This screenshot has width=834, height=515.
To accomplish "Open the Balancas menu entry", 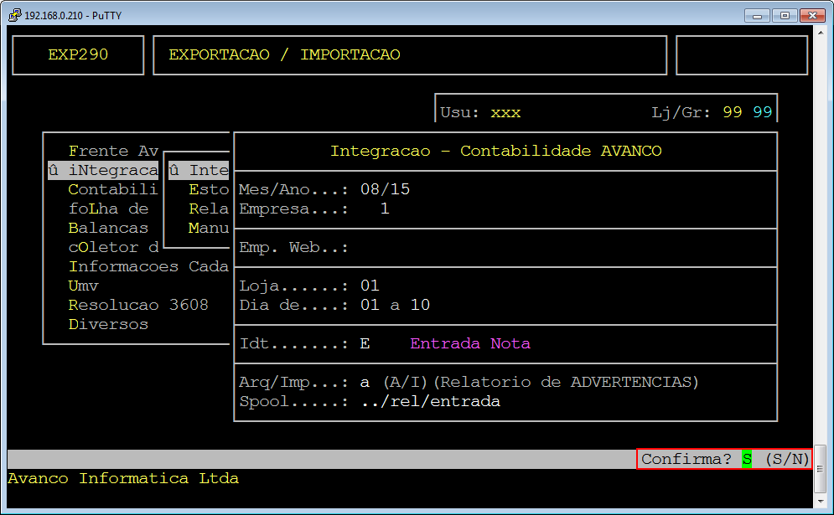I will (x=108, y=228).
